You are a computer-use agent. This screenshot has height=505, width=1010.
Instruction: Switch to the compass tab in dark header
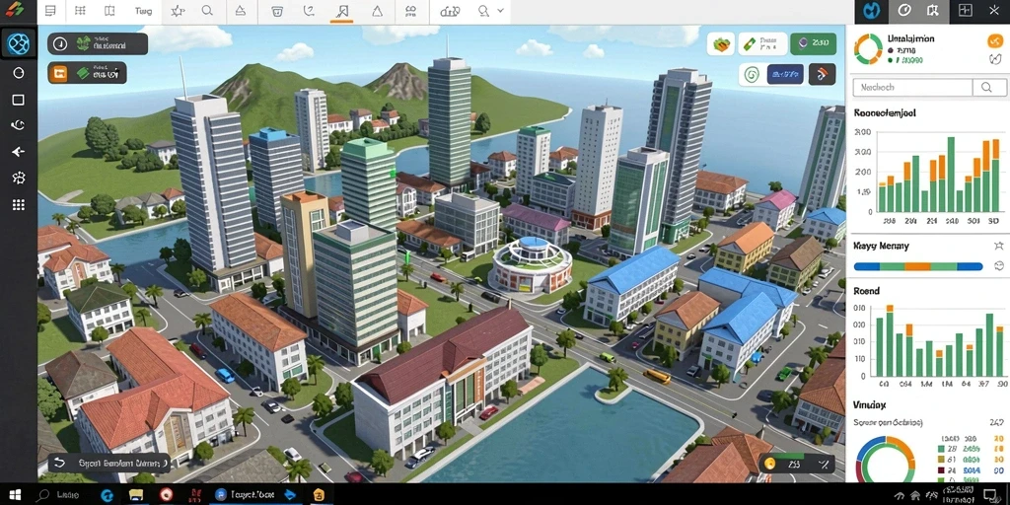coord(904,11)
